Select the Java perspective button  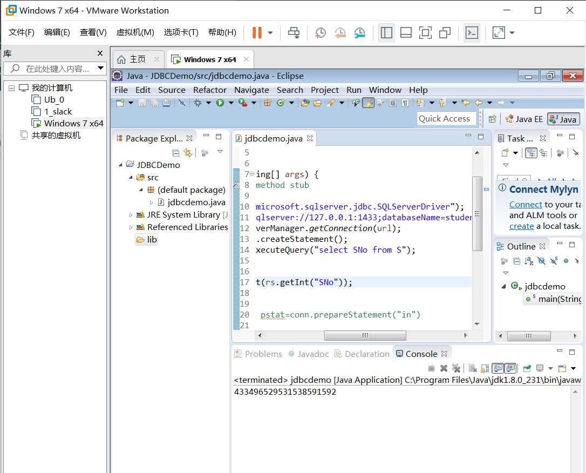(x=563, y=119)
